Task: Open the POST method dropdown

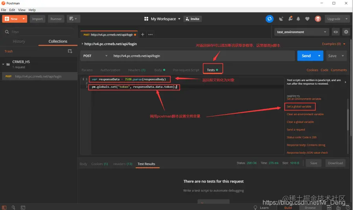Action: 96,56
